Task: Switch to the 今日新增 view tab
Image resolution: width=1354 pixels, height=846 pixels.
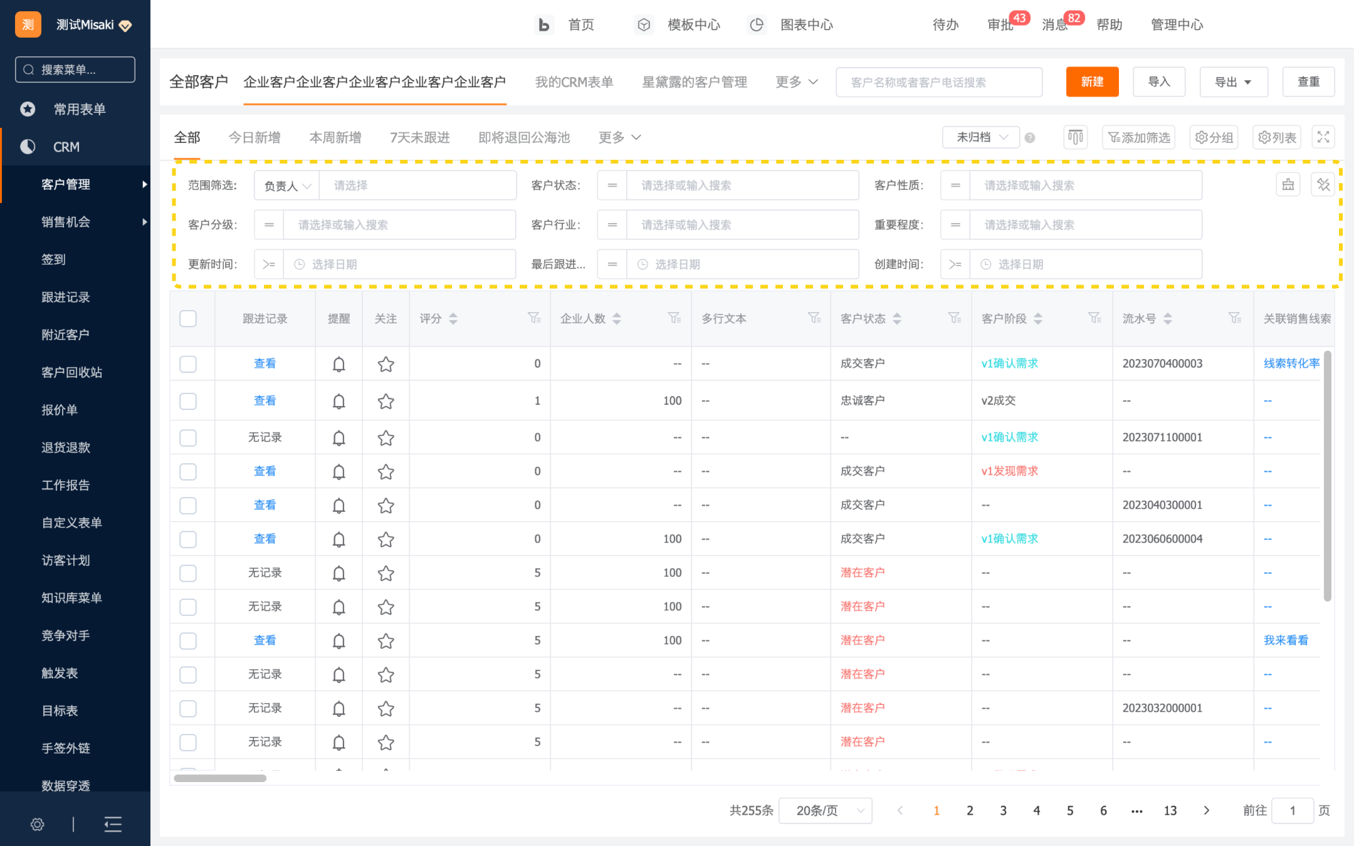Action: pos(255,137)
